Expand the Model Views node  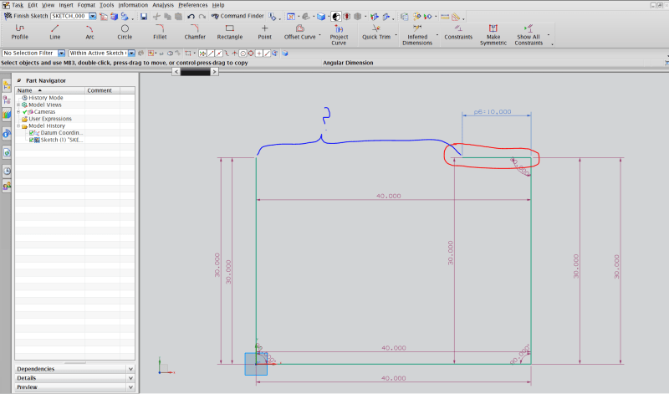[18, 105]
